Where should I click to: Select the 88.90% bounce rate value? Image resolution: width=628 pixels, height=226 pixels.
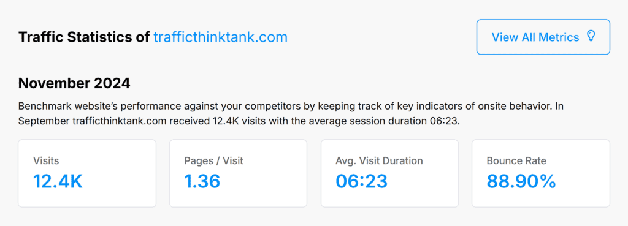521,181
